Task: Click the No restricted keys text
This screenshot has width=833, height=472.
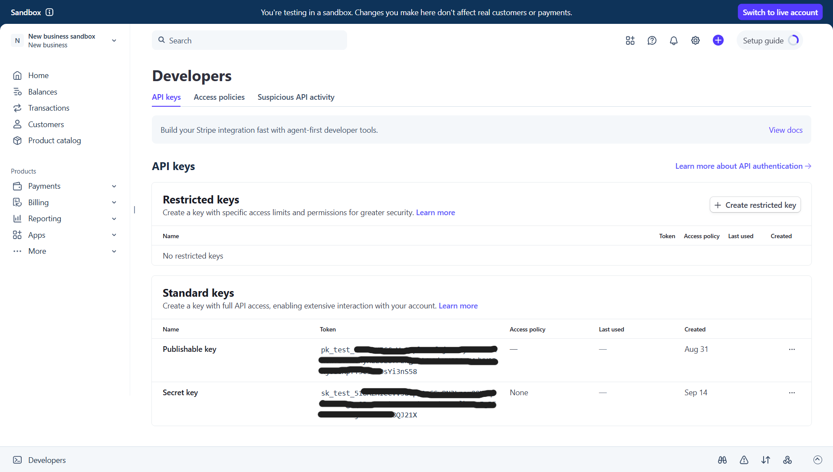Action: click(x=193, y=256)
